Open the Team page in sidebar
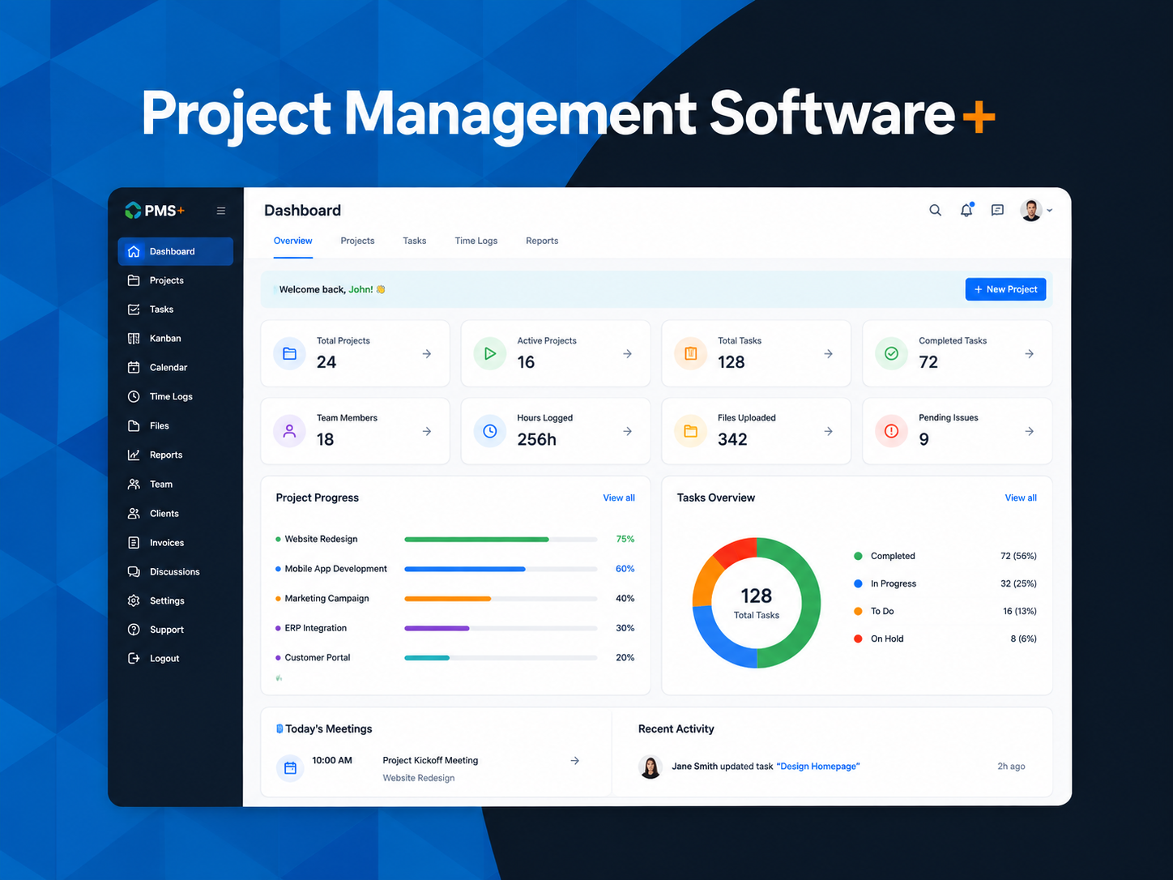This screenshot has width=1173, height=880. point(175,485)
